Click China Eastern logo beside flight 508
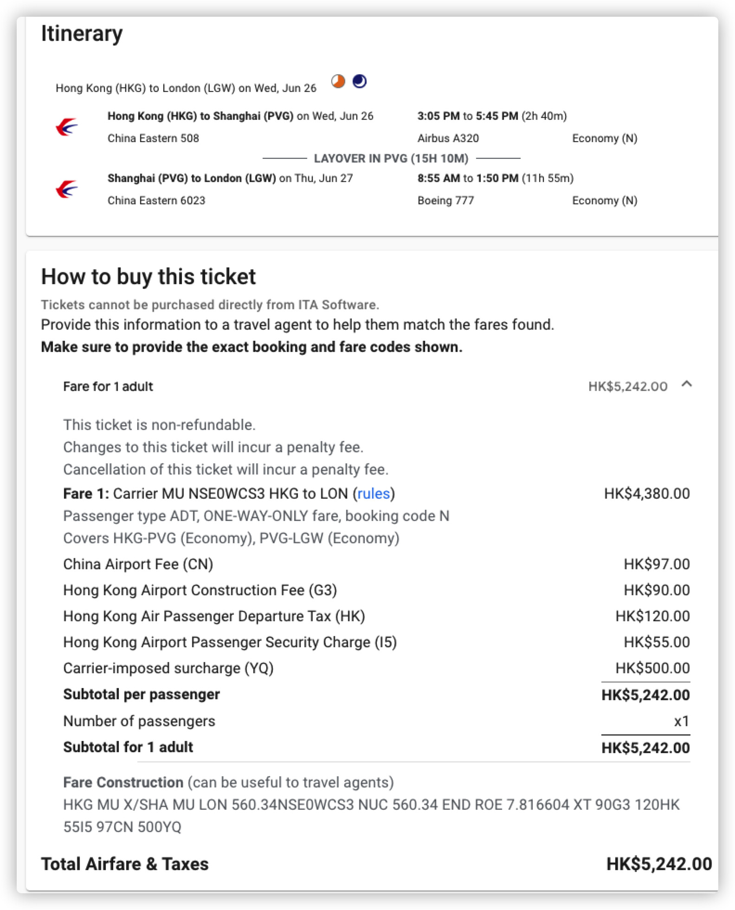This screenshot has height=910, width=735. pos(67,127)
